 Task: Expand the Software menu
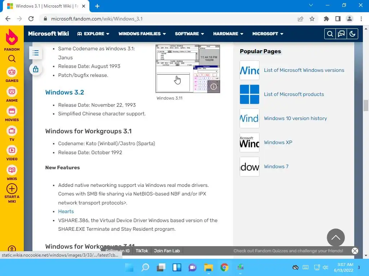tap(190, 34)
